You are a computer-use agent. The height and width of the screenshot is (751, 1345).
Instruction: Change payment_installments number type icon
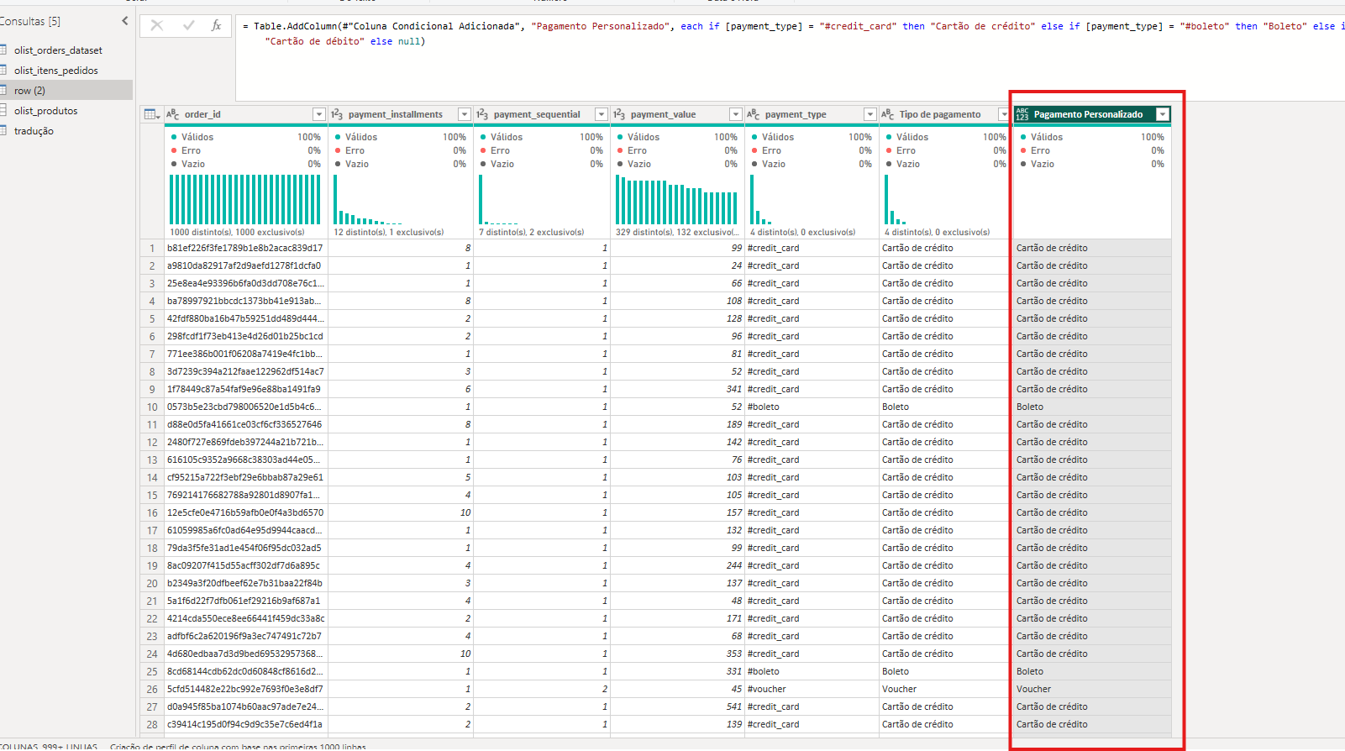coord(337,114)
